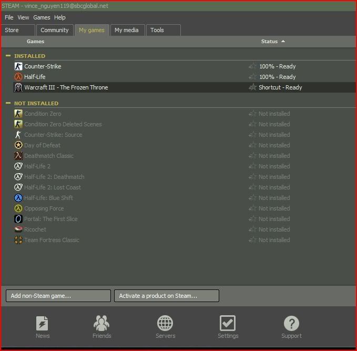Screen dimensions: 357x351
Task: Click the Day of Defeat star icon
Action: click(18, 145)
